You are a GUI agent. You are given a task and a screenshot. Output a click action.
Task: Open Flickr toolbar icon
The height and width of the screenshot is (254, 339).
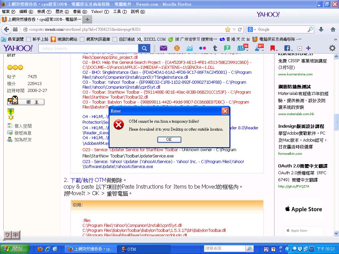(x=203, y=48)
